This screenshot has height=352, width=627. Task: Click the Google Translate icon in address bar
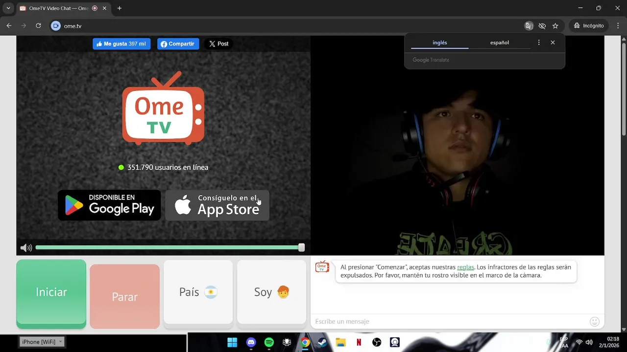(529, 25)
